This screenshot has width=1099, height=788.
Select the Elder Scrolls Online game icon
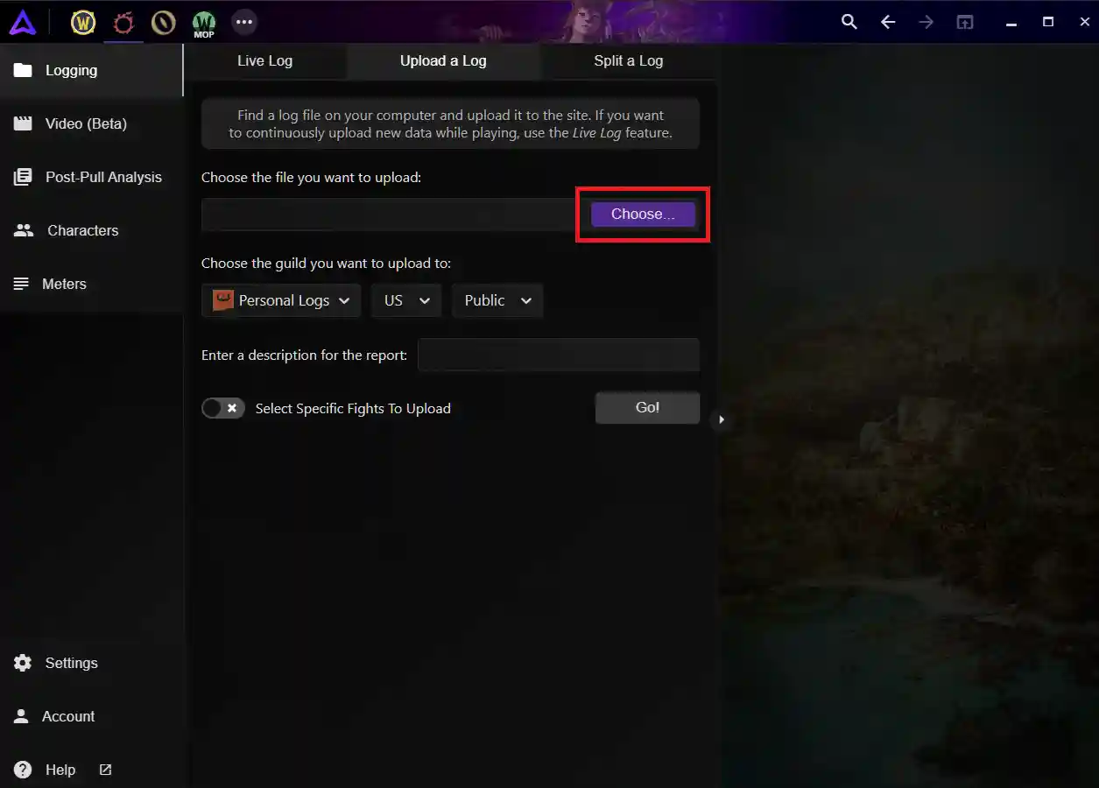pos(163,22)
